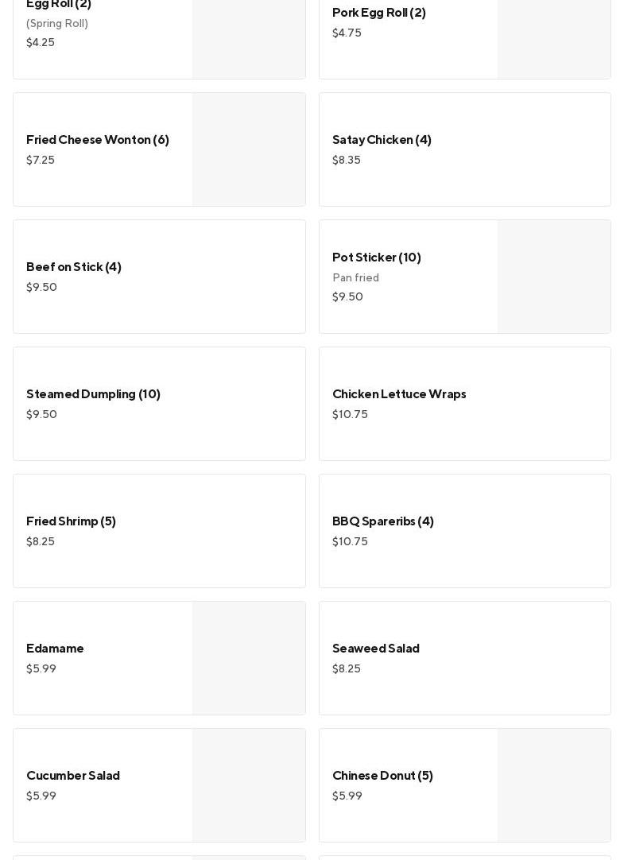Open Pot Sticker (10) pan fried item
This screenshot has width=624, height=860.
(377, 258)
